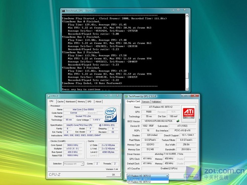Click the BIOS save chip icon in GPU-Z

(x=178, y=121)
